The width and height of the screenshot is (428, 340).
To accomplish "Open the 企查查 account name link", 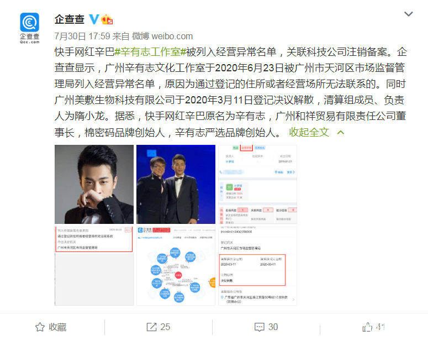I will [x=70, y=19].
